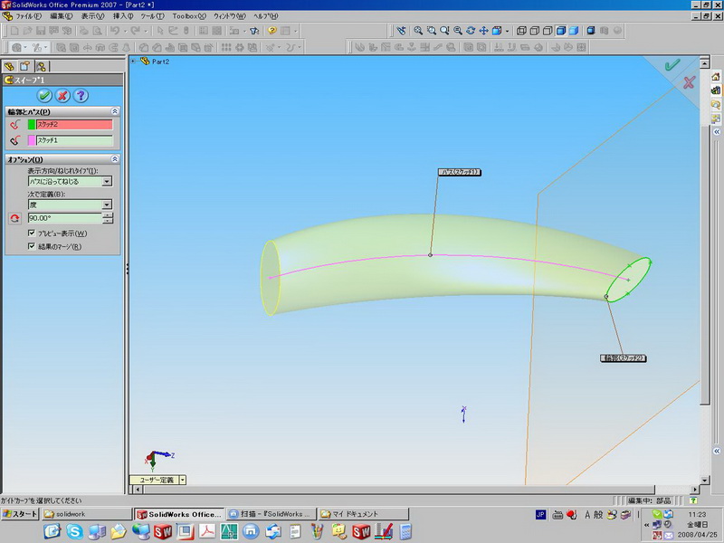This screenshot has height=543, width=724.
Task: Click the yellow help question mark toolbar icon
Action: pyautogui.click(x=272, y=31)
